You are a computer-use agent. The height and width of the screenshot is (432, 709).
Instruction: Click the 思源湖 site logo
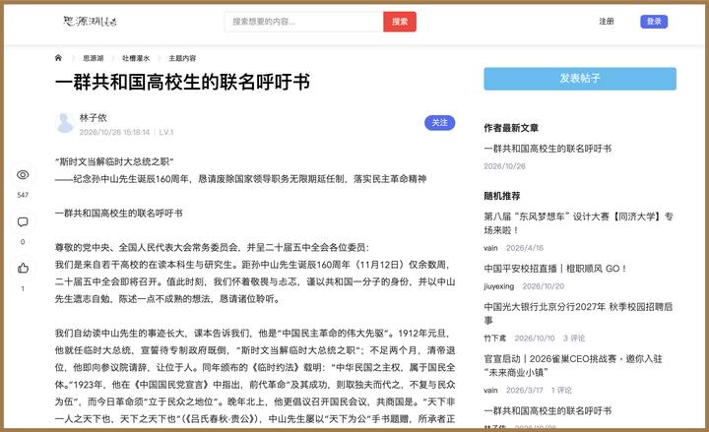point(90,22)
